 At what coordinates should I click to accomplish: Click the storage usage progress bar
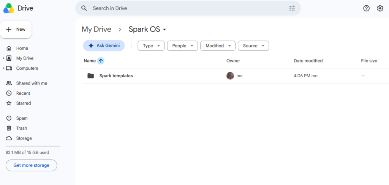click(33, 146)
